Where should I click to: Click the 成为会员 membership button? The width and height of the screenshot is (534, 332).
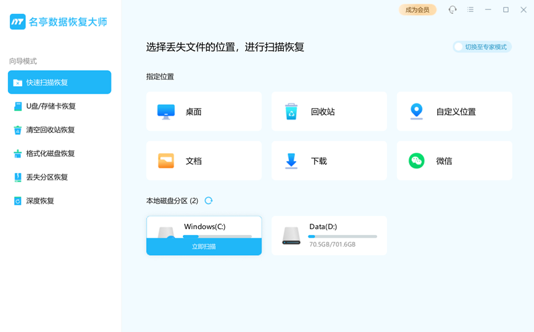tap(417, 10)
